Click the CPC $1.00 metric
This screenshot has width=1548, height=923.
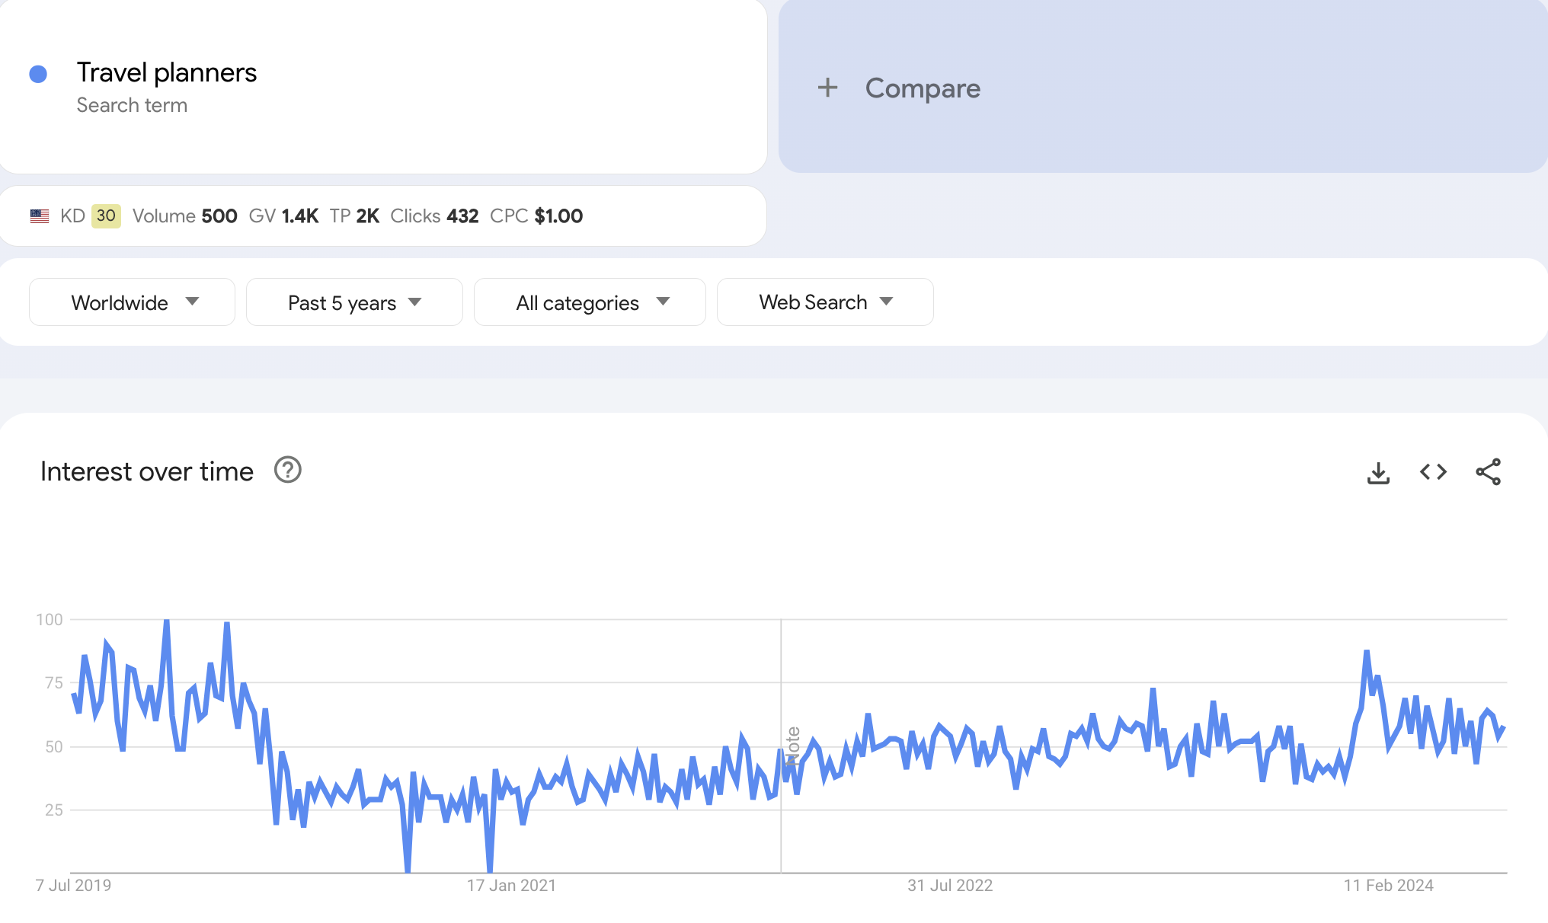click(x=536, y=216)
